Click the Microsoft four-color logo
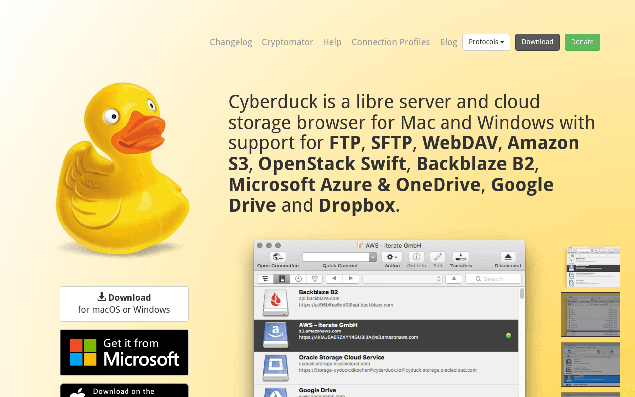Screen dimensions: 635x397 click(83, 352)
